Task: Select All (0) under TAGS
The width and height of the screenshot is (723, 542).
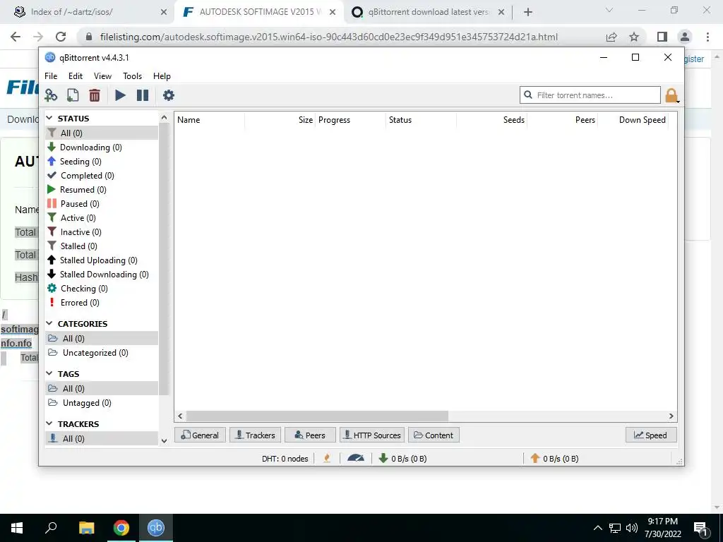Action: pyautogui.click(x=102, y=389)
